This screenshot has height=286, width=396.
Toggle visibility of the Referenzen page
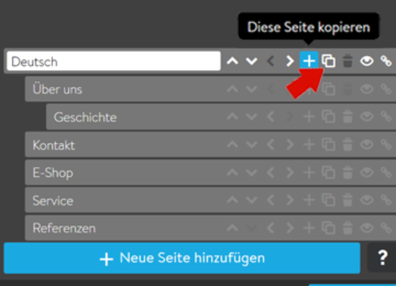coord(367,228)
